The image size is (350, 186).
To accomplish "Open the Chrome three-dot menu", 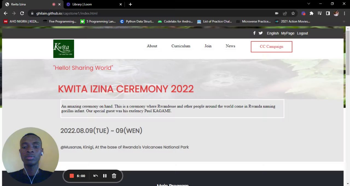I will point(344,13).
